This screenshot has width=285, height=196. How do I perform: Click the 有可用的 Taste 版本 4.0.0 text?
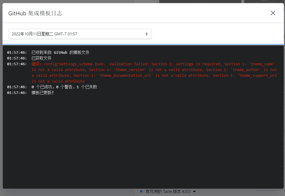(x=168, y=191)
